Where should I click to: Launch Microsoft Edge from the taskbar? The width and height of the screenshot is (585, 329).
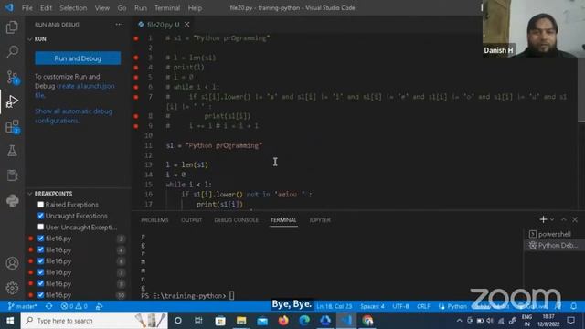[x=304, y=321]
